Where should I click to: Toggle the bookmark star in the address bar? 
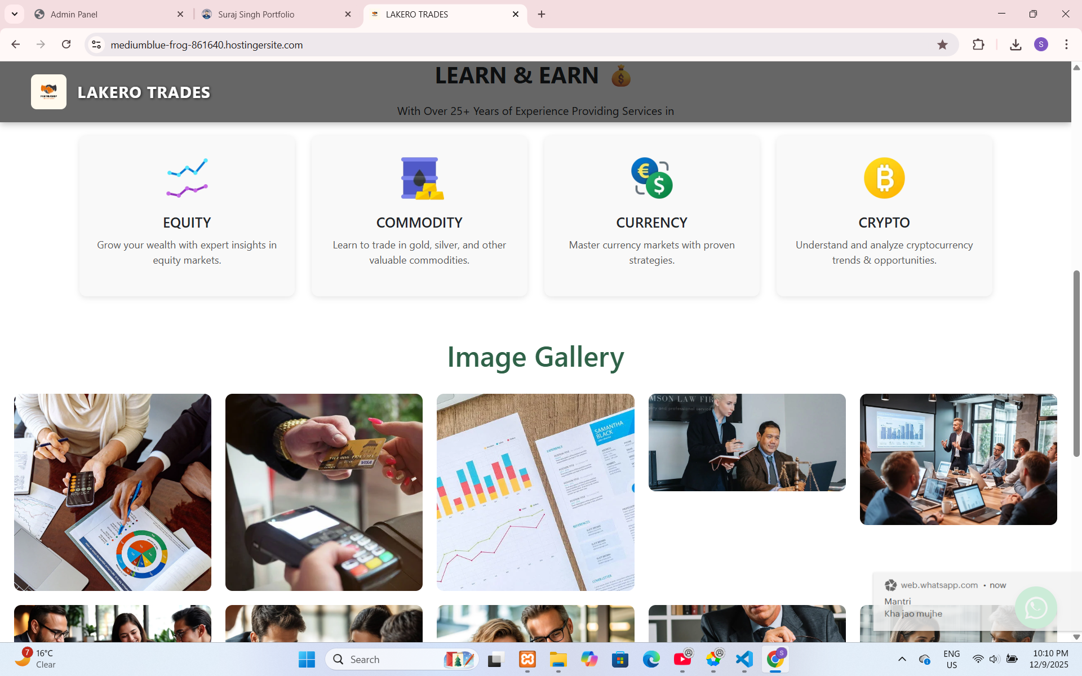point(943,45)
